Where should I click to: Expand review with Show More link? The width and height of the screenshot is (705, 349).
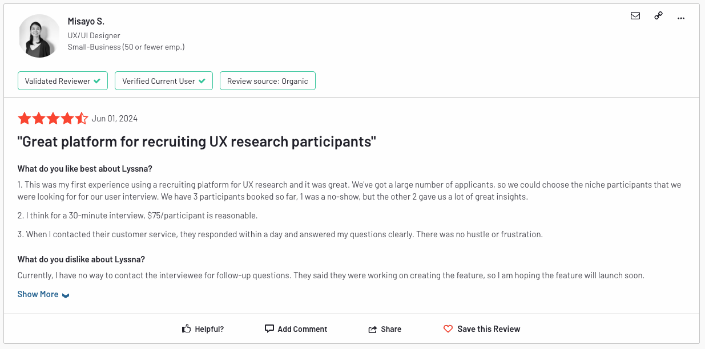pyautogui.click(x=38, y=294)
